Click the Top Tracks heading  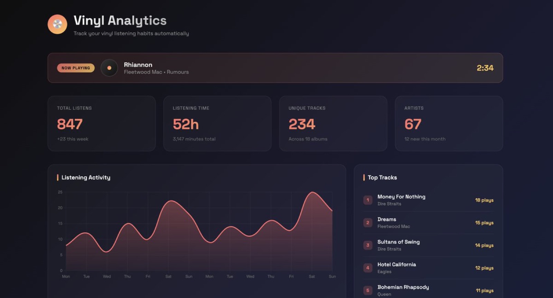click(382, 177)
